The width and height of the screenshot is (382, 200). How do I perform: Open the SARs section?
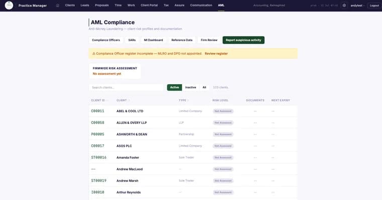click(x=132, y=40)
